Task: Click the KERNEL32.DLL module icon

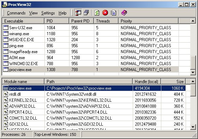Action: tap(6, 100)
